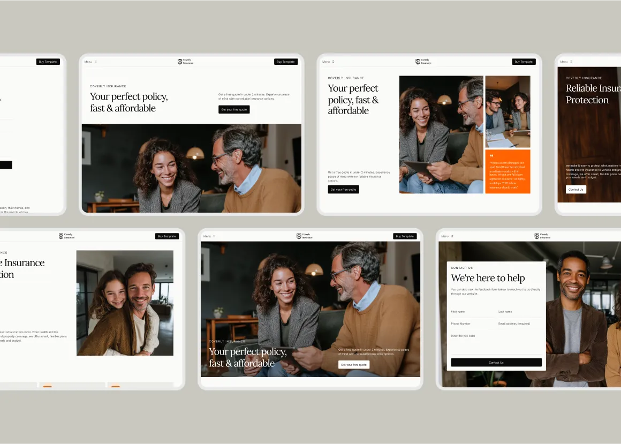Click the menu grid icon beside Menu above the wide couple photo mockup
Screen dimensions: 621x444
pyautogui.click(x=95, y=62)
